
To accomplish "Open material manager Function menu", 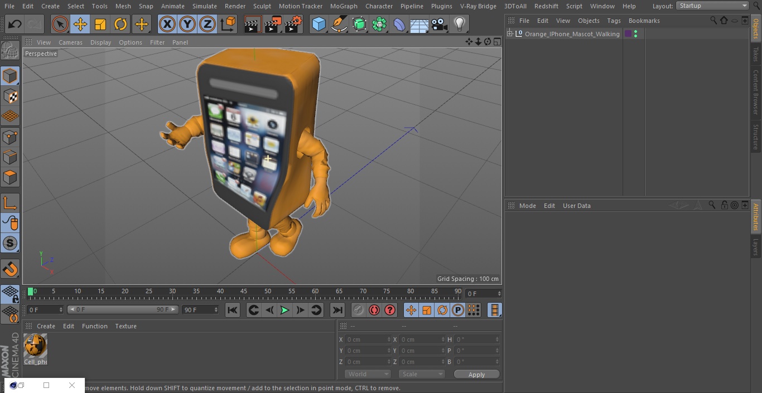I will [95, 326].
